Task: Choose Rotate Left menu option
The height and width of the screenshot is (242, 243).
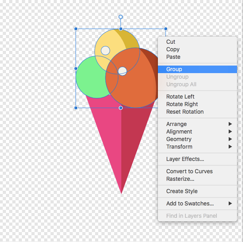Action: [180, 97]
